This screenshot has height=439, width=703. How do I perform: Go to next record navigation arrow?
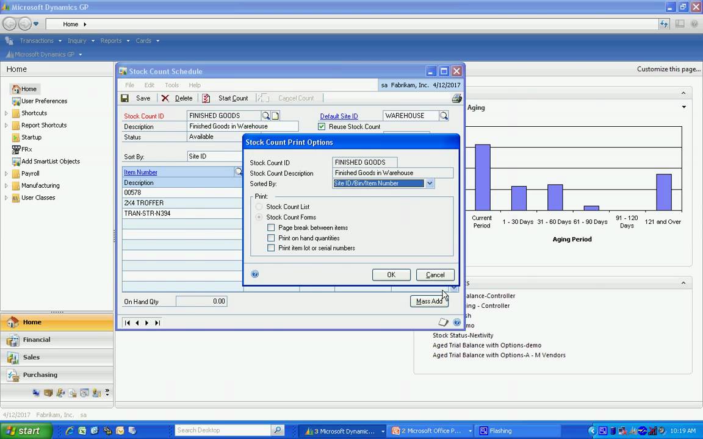[x=146, y=323]
